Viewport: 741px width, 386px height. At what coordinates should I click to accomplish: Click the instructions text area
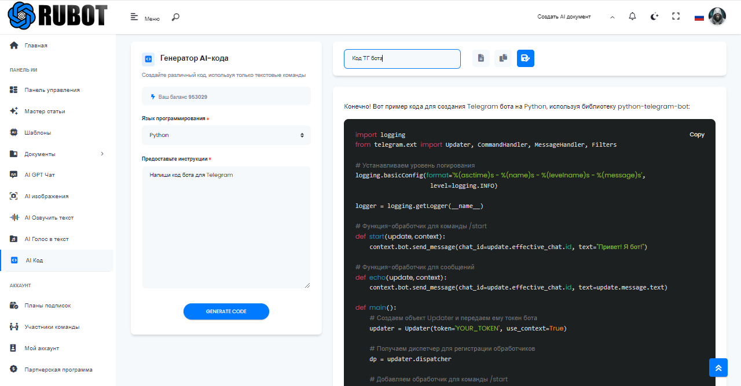pyautogui.click(x=226, y=227)
